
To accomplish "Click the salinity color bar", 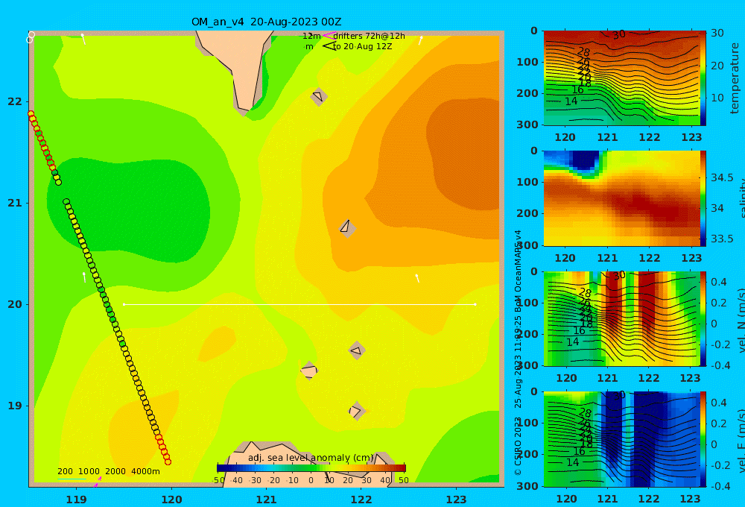I will point(703,198).
